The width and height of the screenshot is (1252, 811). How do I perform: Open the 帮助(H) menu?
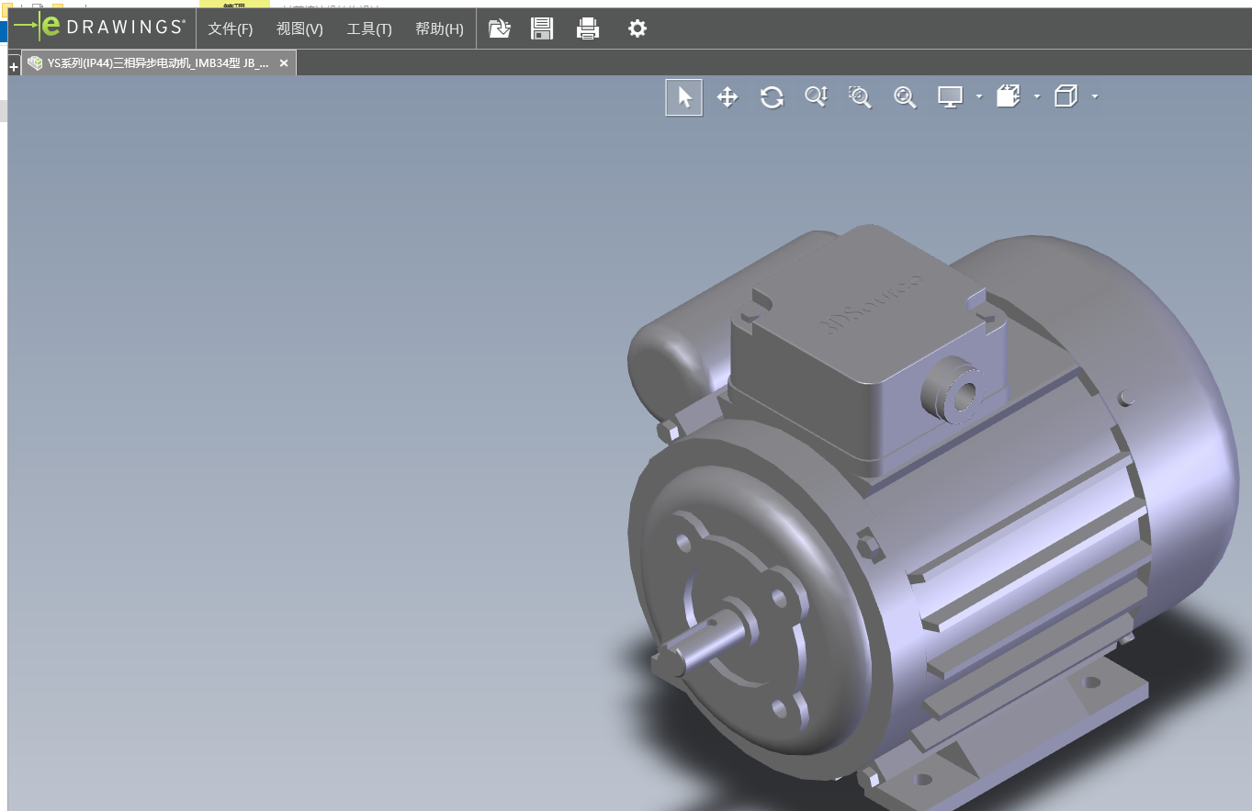coord(439,28)
